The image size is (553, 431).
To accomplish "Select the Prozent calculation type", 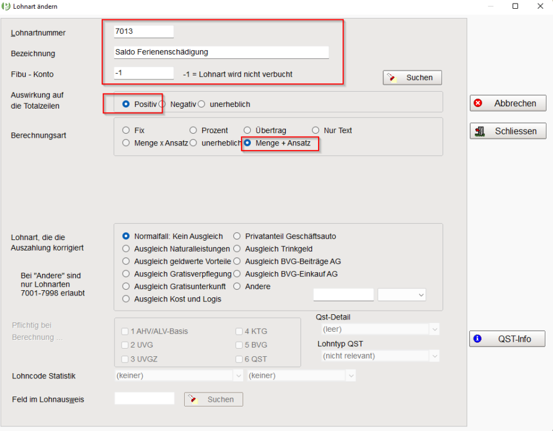I will point(193,130).
